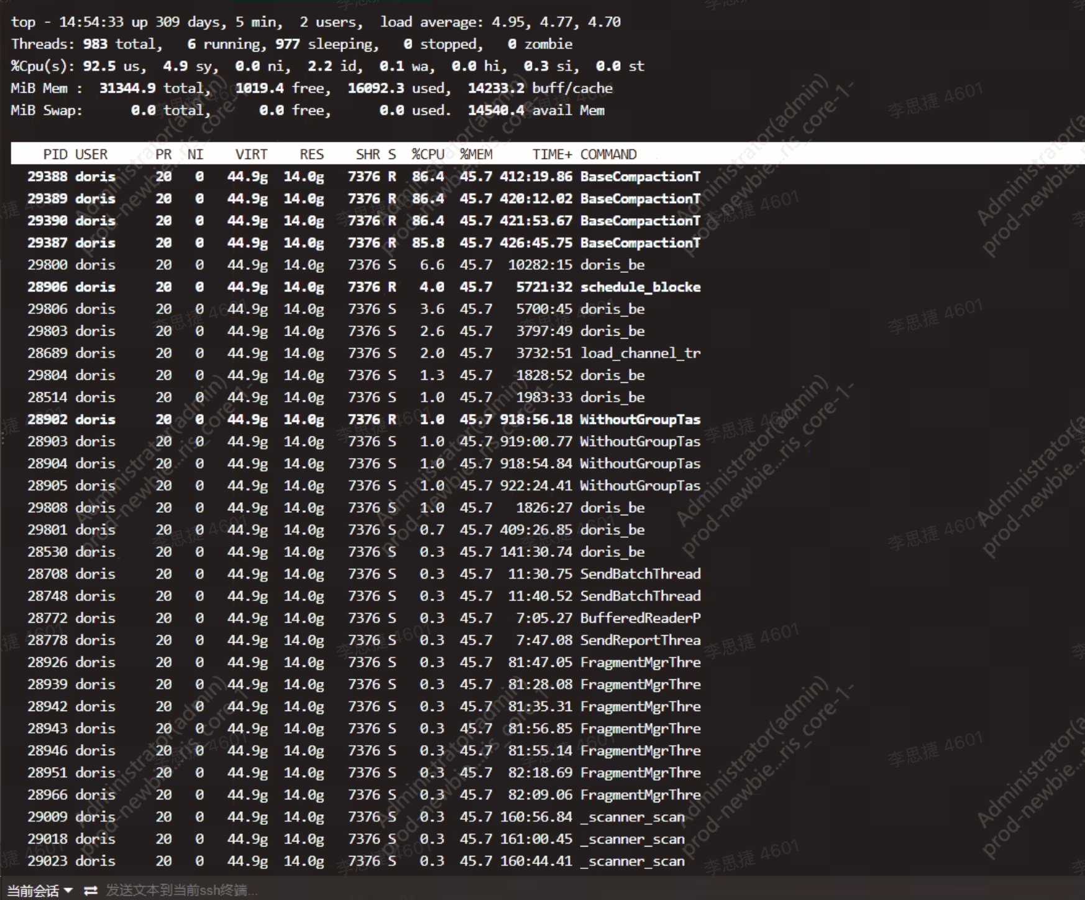Image resolution: width=1085 pixels, height=900 pixels.
Task: Click the SendReportThrea command name
Action: click(x=640, y=640)
